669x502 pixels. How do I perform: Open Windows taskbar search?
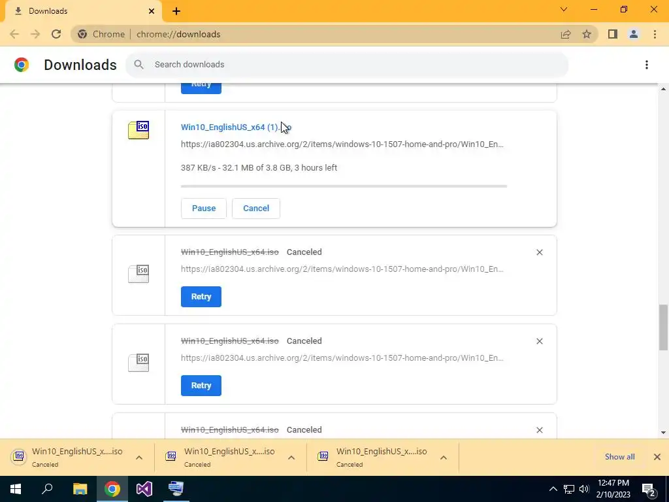click(x=47, y=489)
